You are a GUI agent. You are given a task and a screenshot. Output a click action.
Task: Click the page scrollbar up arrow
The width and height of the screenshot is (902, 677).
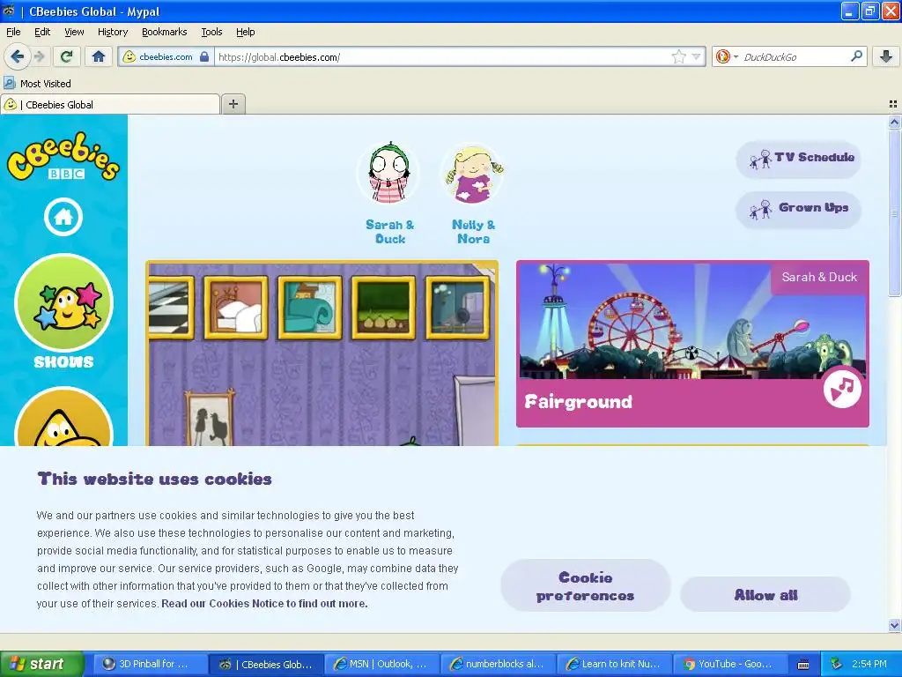pos(894,122)
